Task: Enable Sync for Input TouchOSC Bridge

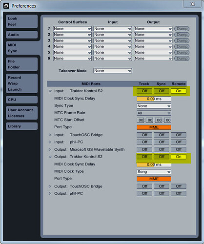Action: click(x=162, y=135)
